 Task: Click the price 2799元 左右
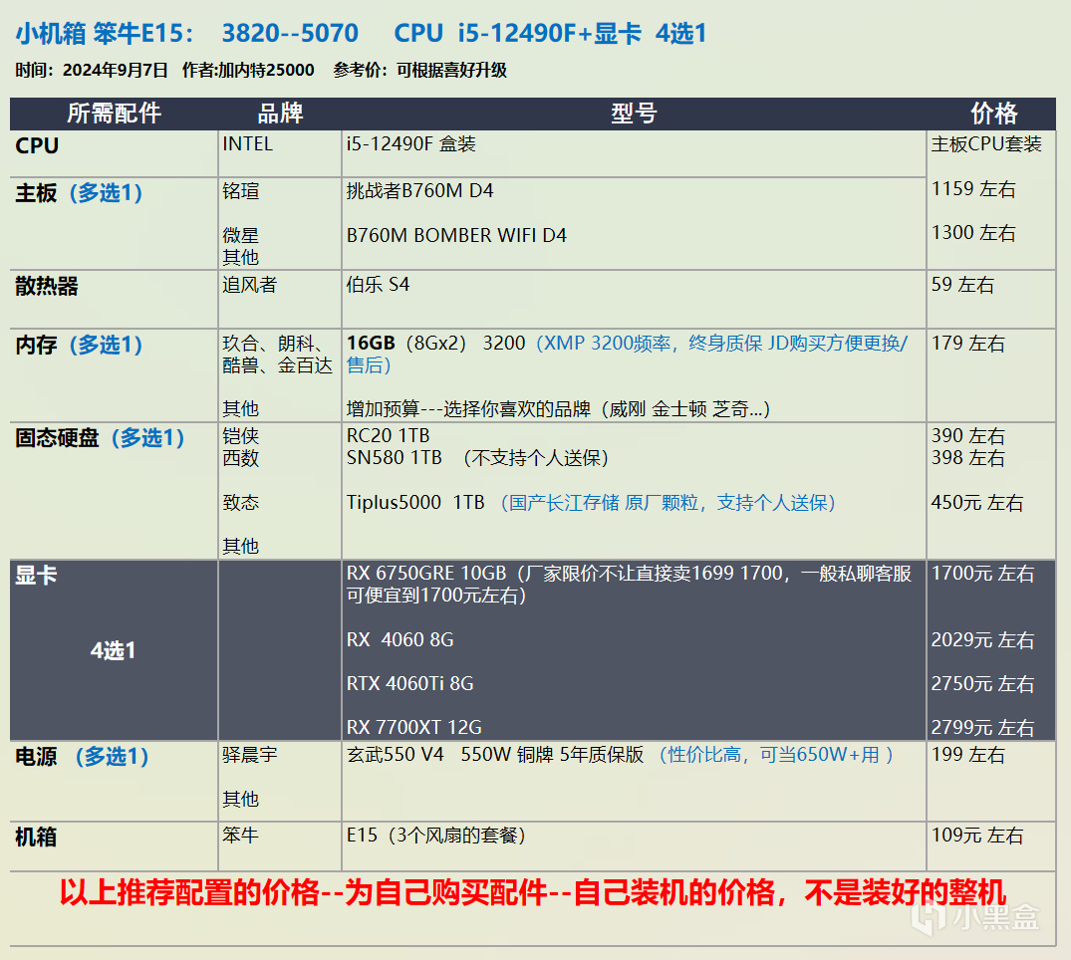(x=982, y=728)
